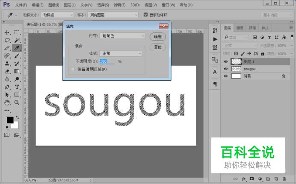
Task: Hide the sougou layer
Action: coord(225,69)
